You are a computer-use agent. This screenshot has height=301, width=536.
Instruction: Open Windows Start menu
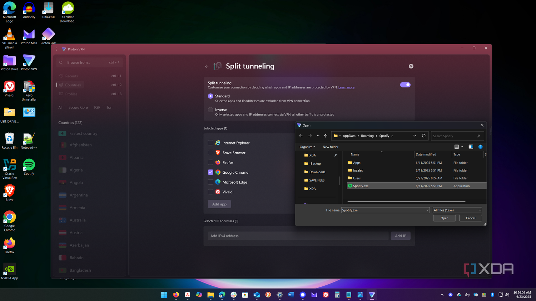coord(164,295)
